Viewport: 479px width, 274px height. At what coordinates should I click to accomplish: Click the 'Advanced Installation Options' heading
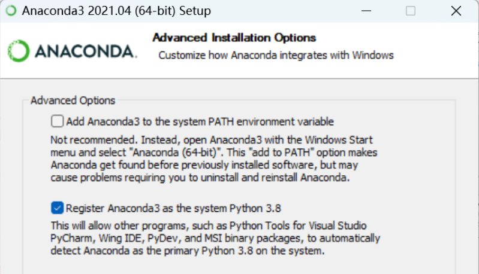[x=234, y=38]
